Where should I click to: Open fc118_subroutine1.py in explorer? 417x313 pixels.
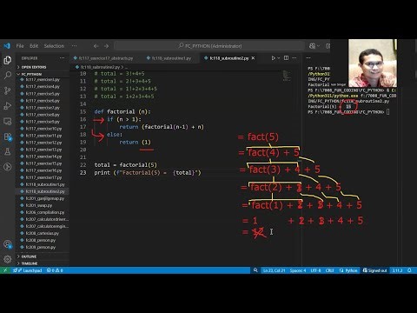(x=45, y=184)
